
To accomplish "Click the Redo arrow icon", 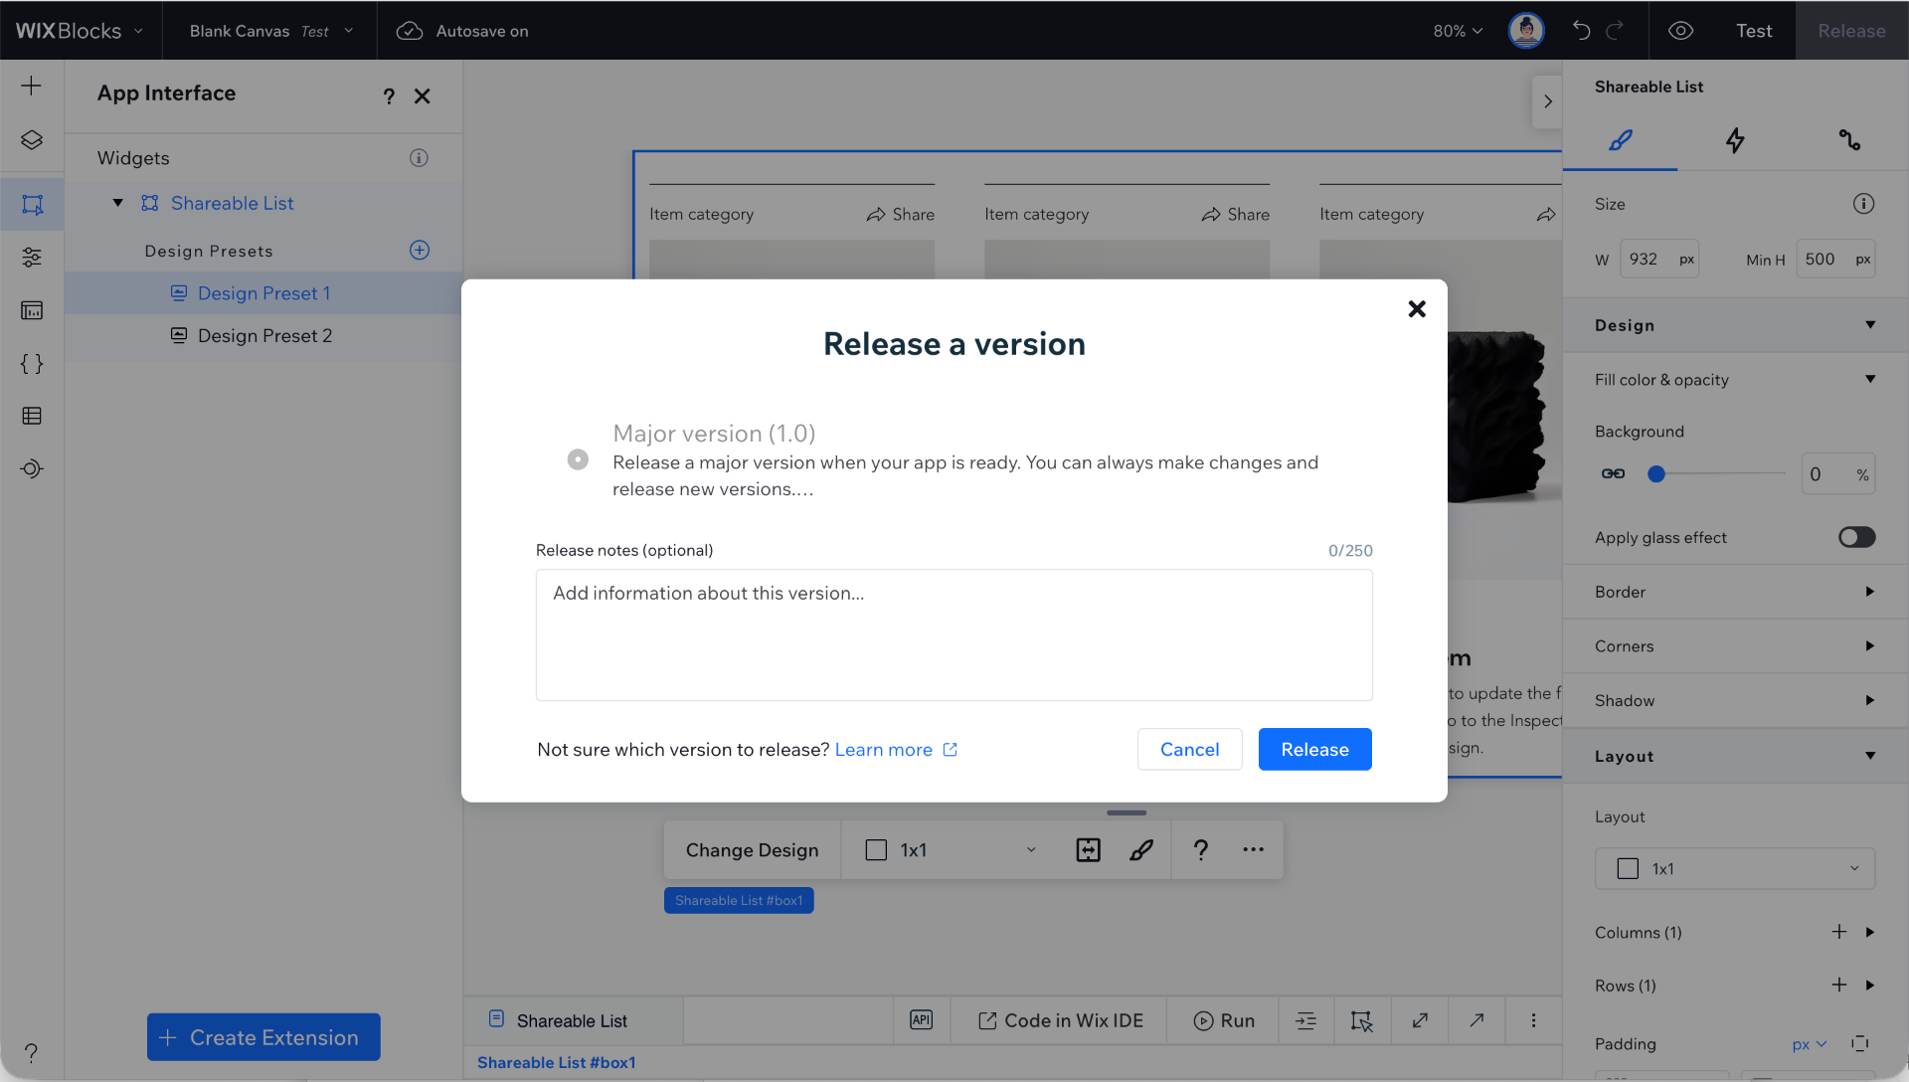I will coord(1616,31).
